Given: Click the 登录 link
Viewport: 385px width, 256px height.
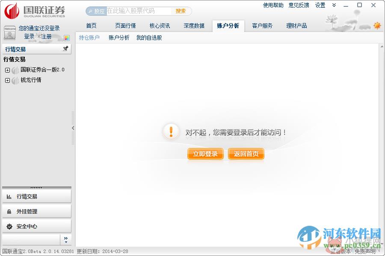Looking at the screenshot, I should point(29,37).
